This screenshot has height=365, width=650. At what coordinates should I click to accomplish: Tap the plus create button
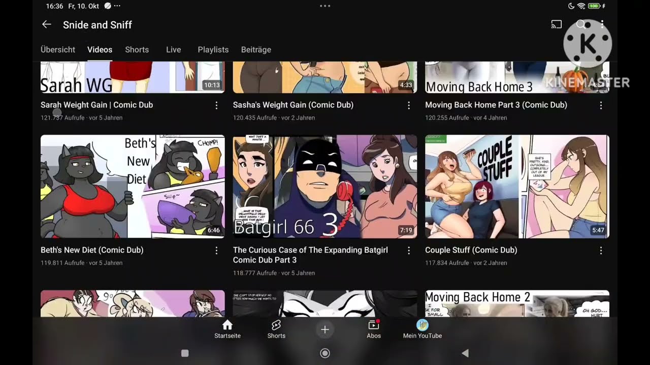tap(325, 330)
